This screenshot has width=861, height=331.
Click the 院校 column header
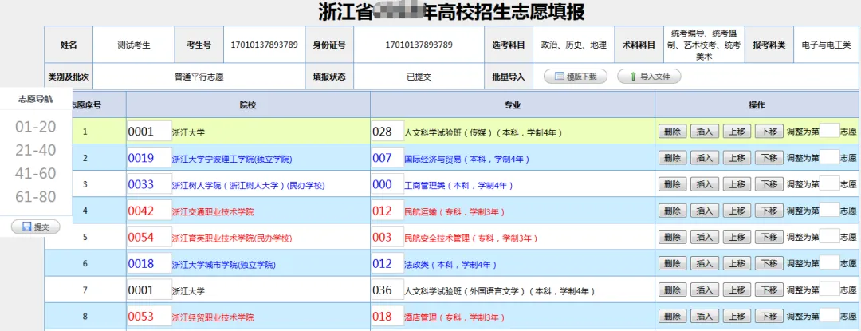(248, 104)
